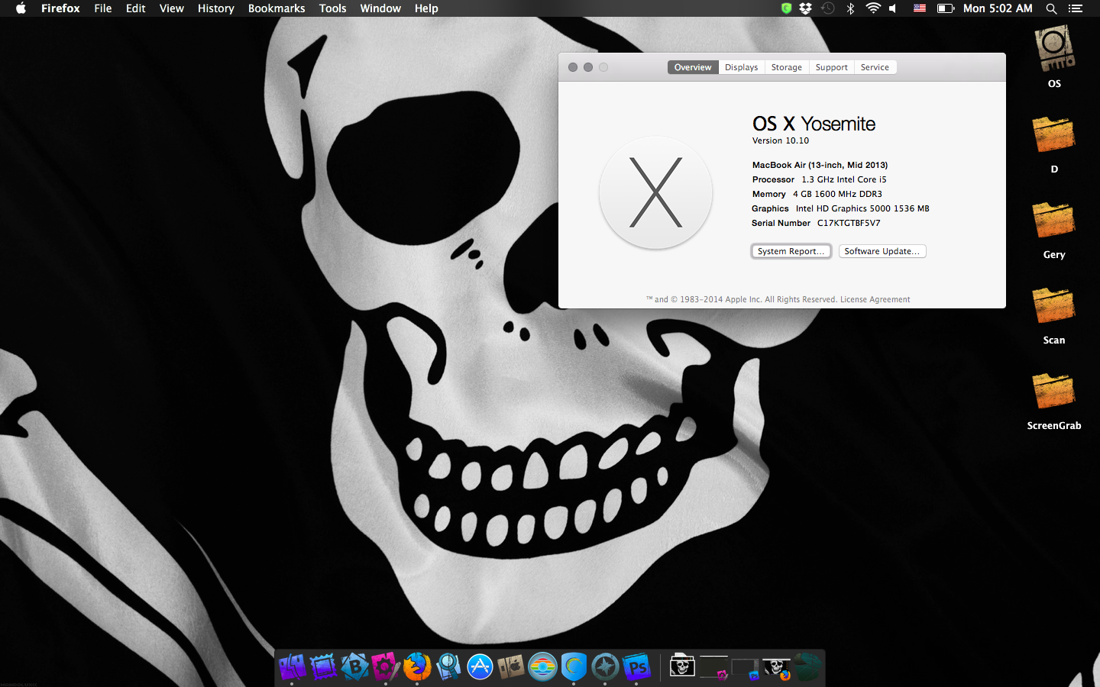Open the Edit menu
Screen dimensions: 1100x687
[x=136, y=8]
